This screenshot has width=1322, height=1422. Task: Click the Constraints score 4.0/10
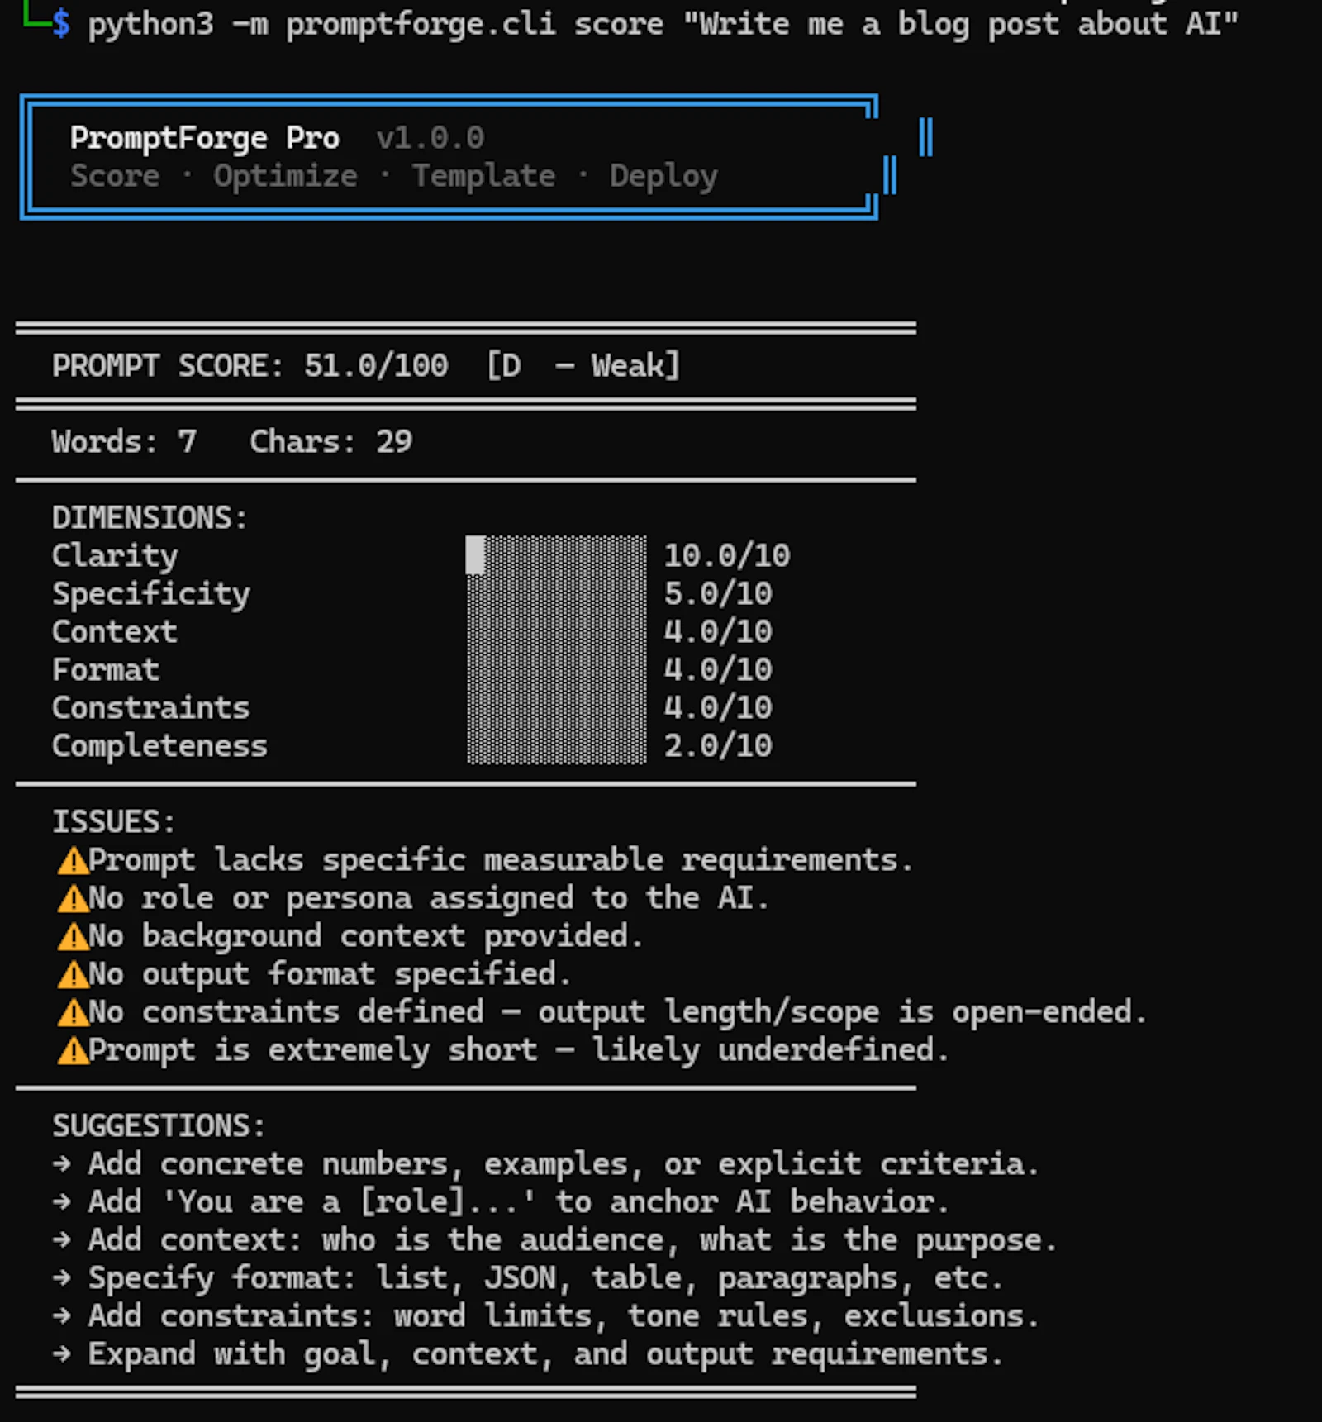[x=718, y=707]
